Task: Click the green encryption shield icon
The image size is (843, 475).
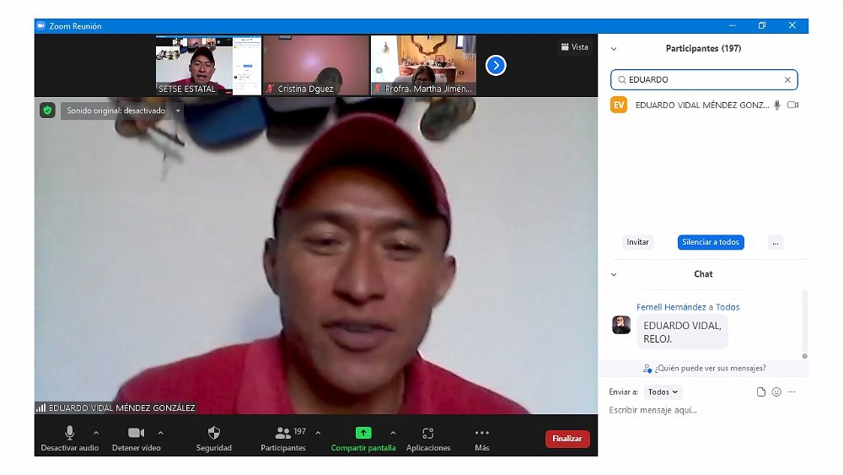Action: [x=47, y=111]
